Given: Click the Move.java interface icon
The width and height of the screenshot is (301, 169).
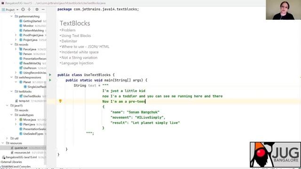Looking at the screenshot, I should click(x=21, y=120).
